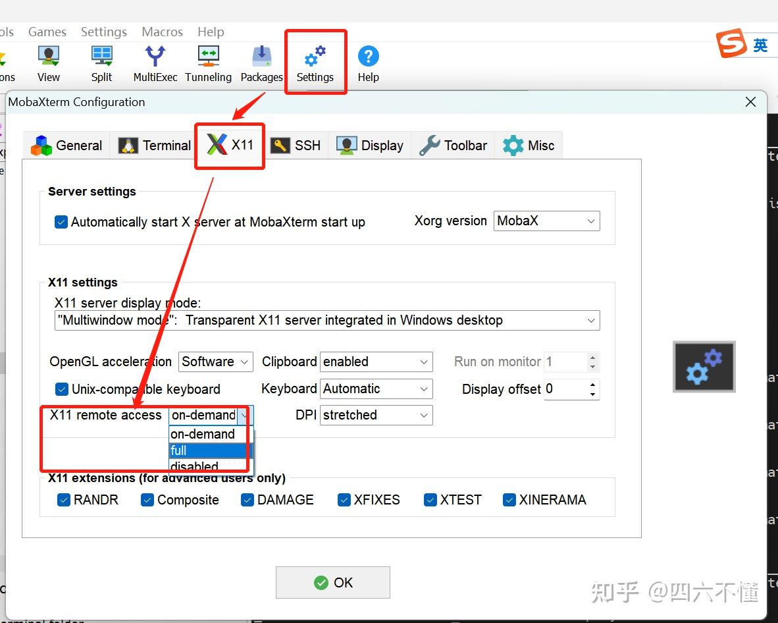Uncheck automatically start X server at startup
The height and width of the screenshot is (623, 778).
point(61,222)
